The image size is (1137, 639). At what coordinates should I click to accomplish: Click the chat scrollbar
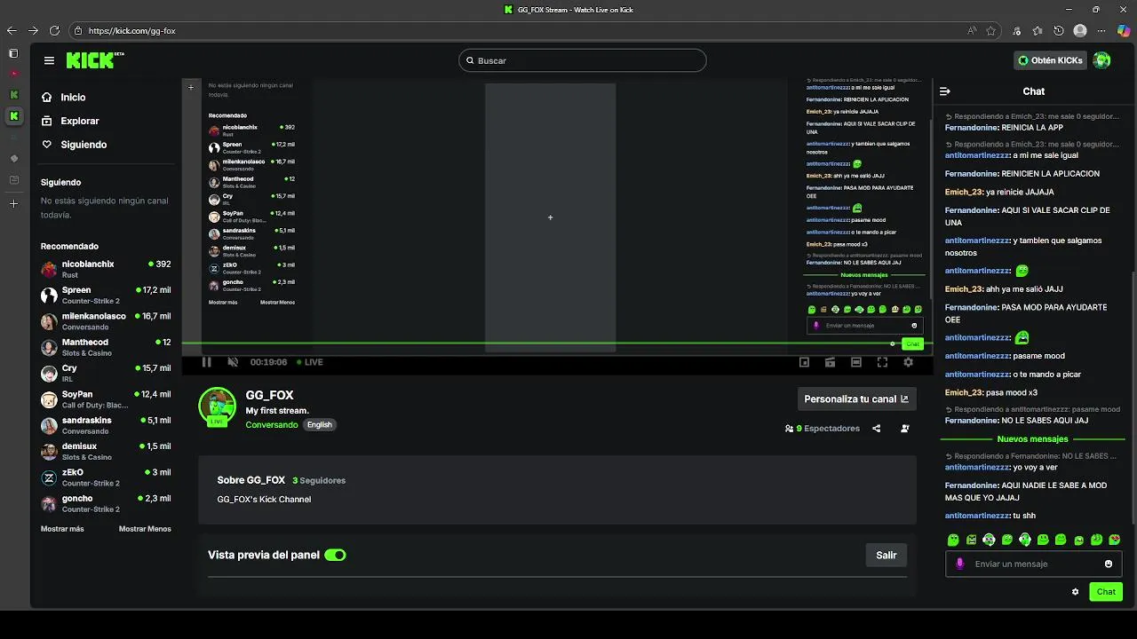(x=1133, y=399)
